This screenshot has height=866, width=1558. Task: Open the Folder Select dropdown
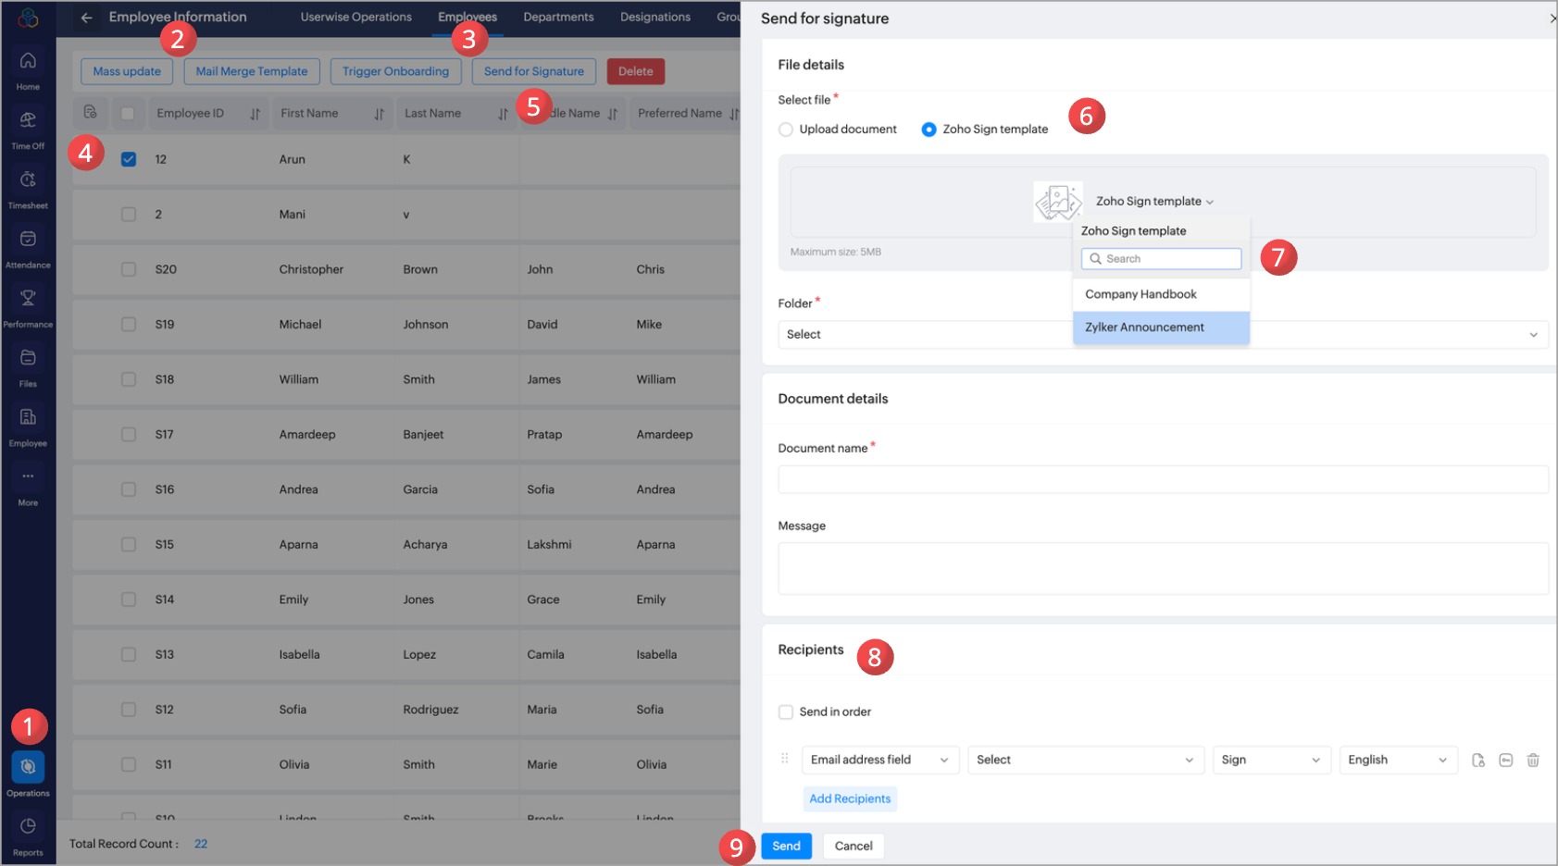coord(1163,334)
